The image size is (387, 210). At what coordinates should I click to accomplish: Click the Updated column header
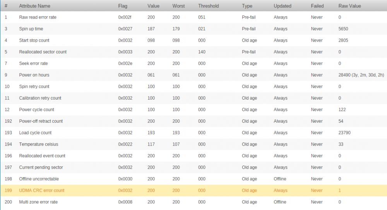(x=283, y=6)
